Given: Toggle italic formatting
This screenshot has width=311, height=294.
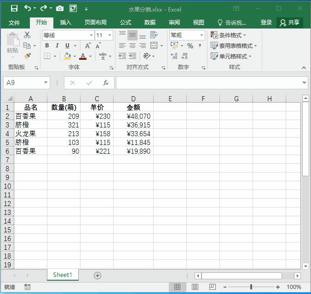Looking at the screenshot, I should 57,46.
